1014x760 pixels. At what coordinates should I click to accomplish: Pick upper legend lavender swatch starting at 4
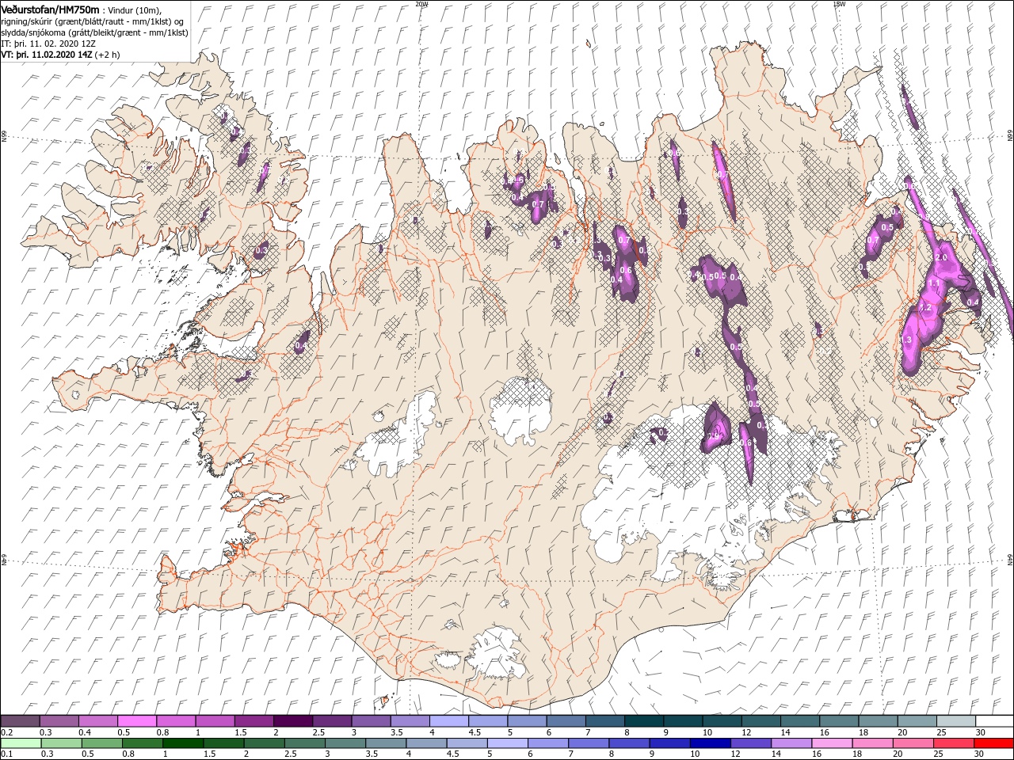coord(448,721)
